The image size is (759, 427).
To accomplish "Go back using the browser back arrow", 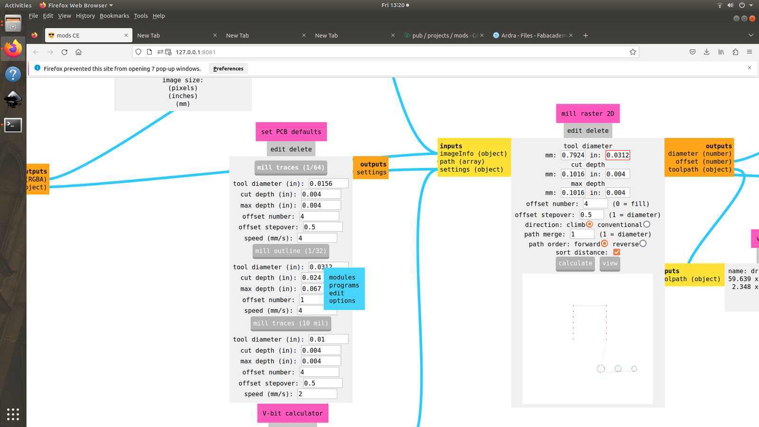I will click(36, 52).
